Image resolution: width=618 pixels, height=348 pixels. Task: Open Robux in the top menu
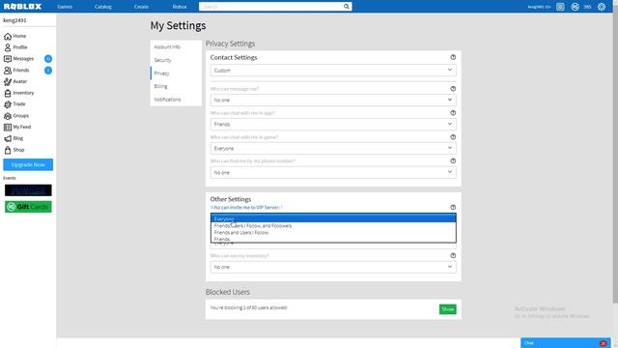[180, 7]
